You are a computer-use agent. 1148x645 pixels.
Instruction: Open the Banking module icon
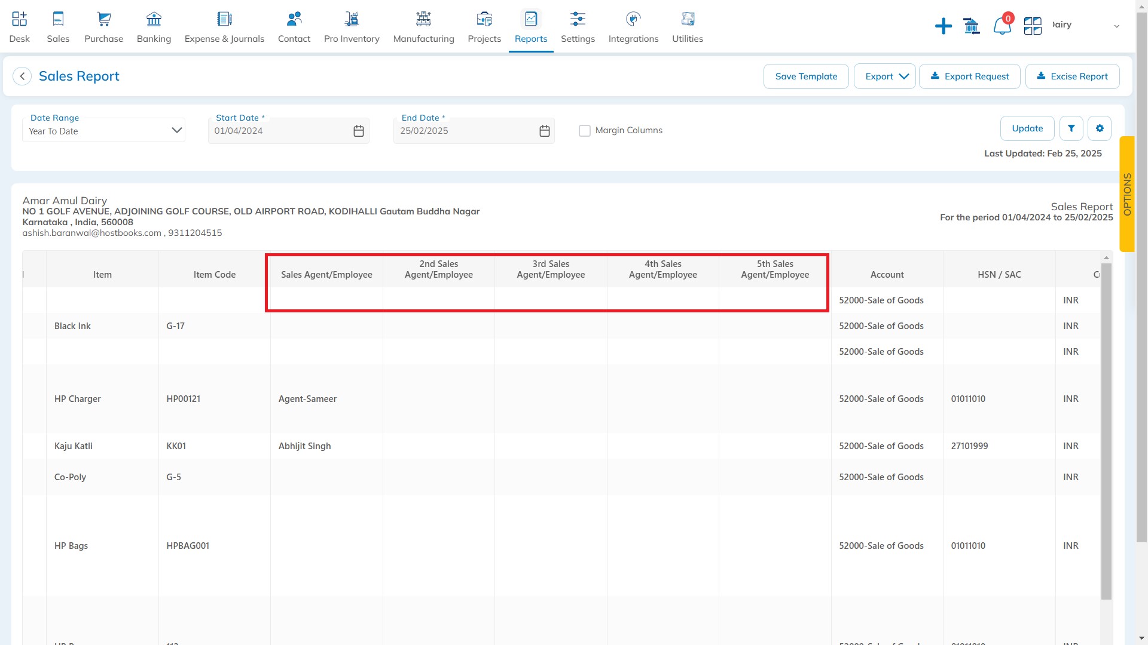pyautogui.click(x=154, y=19)
